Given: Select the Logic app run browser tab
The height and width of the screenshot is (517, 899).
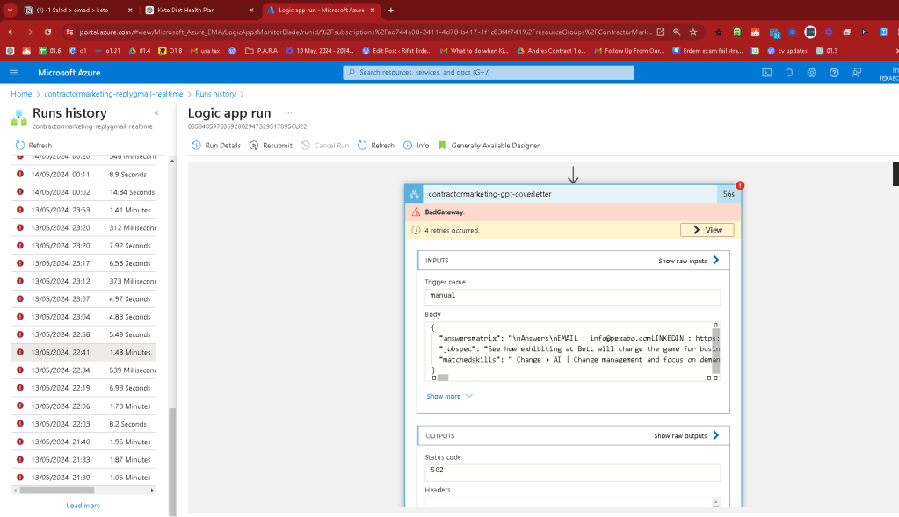Looking at the screenshot, I should (x=321, y=11).
